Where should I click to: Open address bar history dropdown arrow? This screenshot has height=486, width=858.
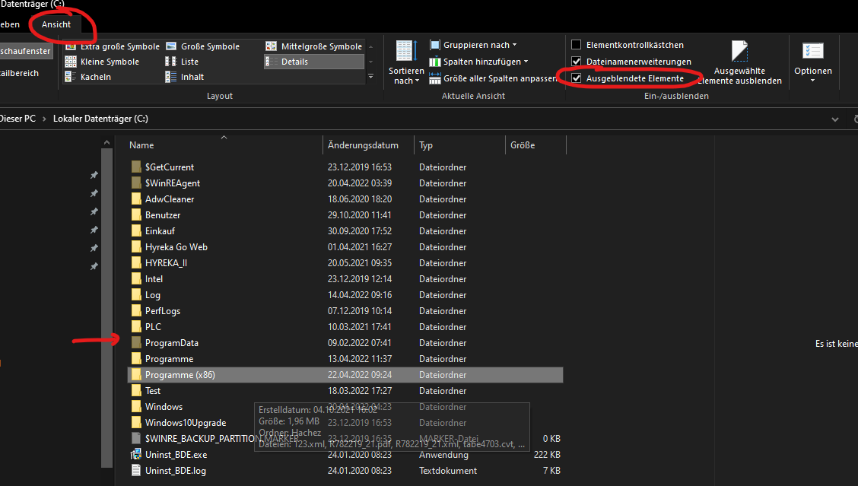pyautogui.click(x=836, y=119)
